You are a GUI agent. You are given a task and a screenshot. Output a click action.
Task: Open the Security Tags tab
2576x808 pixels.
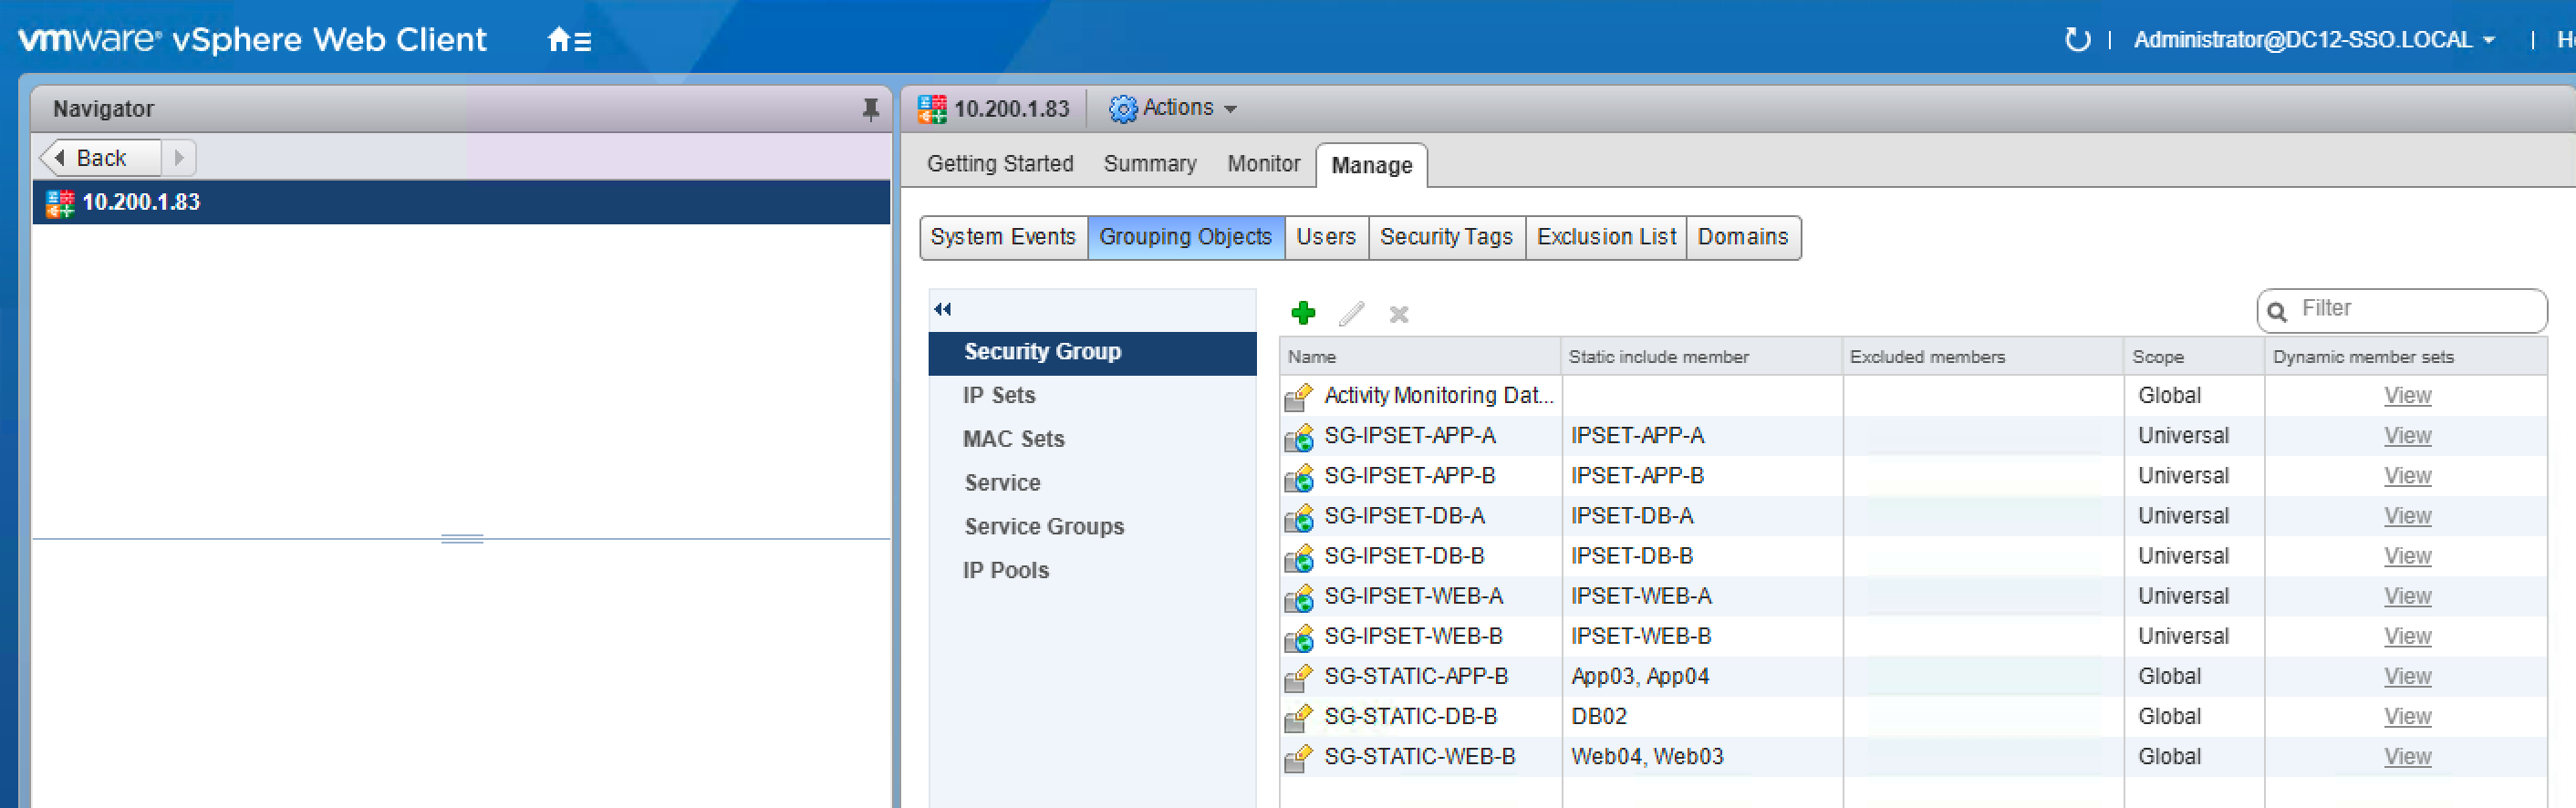1445,237
